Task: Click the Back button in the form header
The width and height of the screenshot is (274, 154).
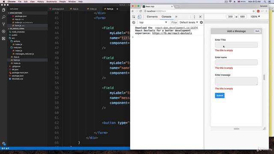Action: [257, 31]
